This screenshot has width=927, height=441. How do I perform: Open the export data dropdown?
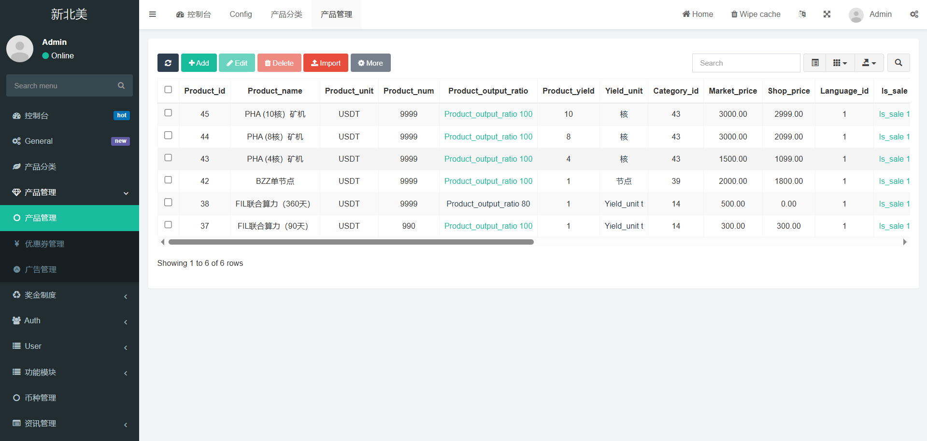click(x=869, y=63)
